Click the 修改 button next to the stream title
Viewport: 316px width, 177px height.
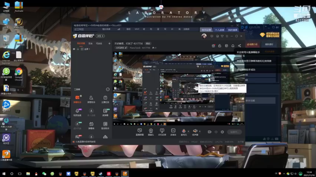[x=148, y=44]
